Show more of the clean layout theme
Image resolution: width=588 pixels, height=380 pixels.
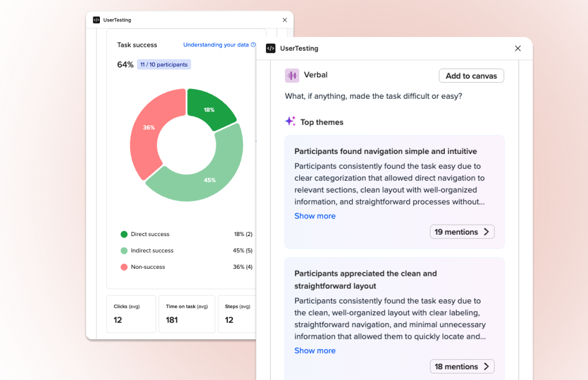315,351
